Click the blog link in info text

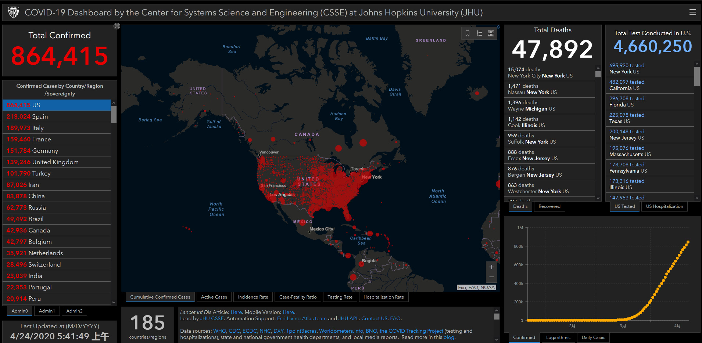(x=449, y=337)
